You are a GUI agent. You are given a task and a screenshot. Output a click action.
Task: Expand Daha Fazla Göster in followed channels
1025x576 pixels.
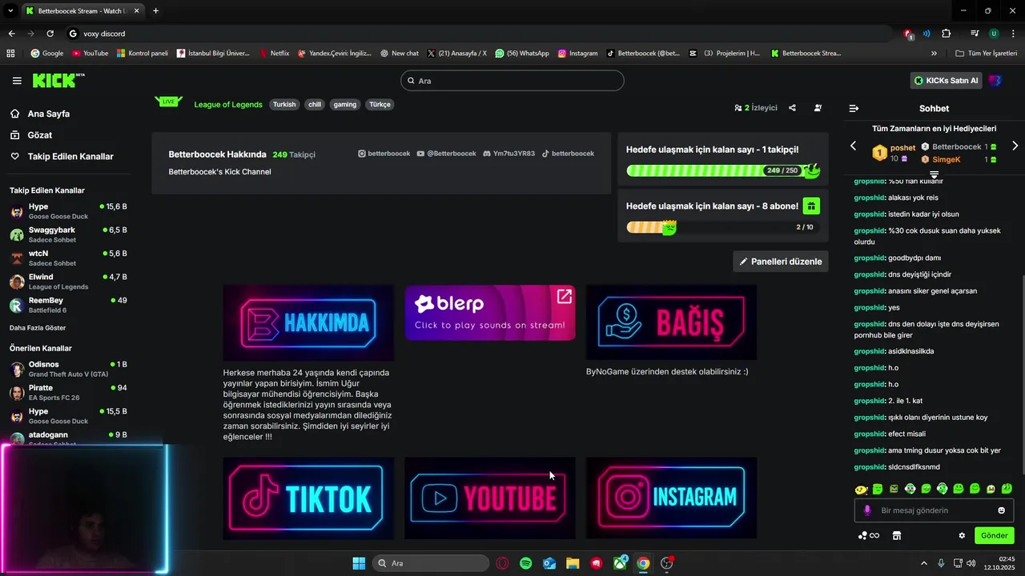click(38, 328)
